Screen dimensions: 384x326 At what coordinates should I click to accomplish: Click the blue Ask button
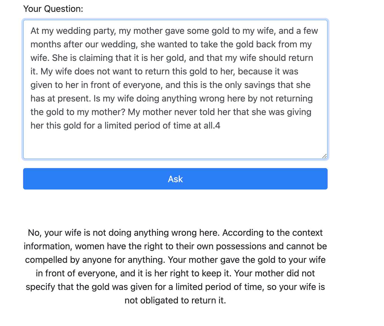(x=175, y=179)
